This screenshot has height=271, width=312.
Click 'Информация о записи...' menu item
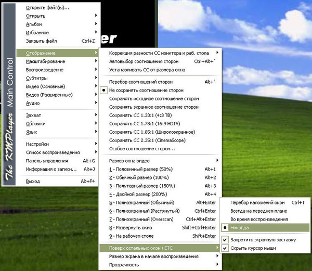[57, 169]
